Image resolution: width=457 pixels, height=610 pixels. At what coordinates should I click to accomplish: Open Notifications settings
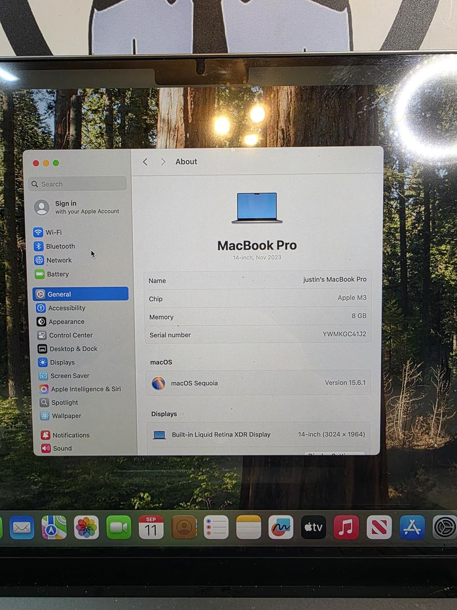pos(65,435)
